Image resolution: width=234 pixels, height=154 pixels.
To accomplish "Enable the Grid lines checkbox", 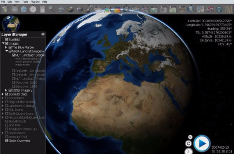I will point(7,125).
